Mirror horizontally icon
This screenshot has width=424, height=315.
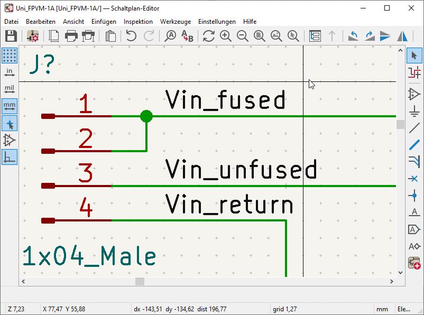point(402,36)
